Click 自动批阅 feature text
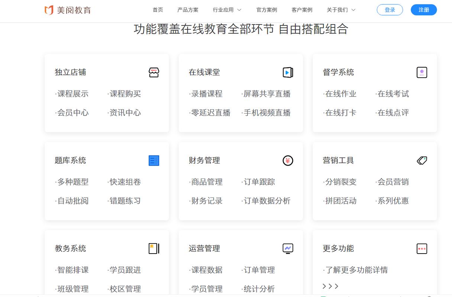This screenshot has width=452, height=297. click(x=72, y=201)
